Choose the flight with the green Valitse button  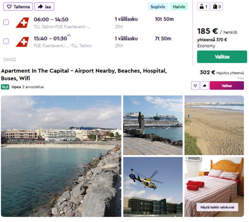coord(222,57)
